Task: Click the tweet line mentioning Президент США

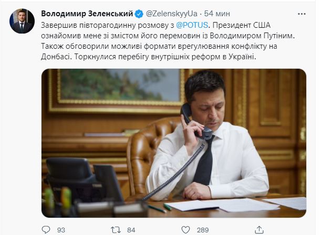Action: pyautogui.click(x=155, y=25)
